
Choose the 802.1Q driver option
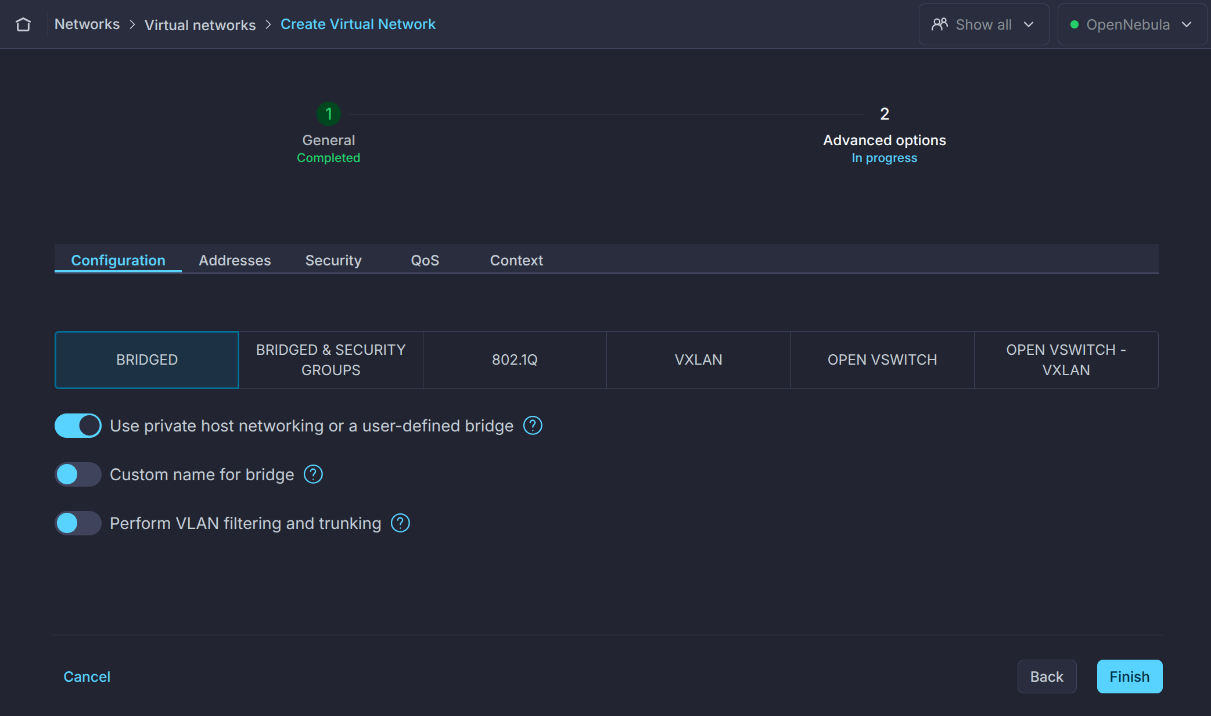(515, 360)
